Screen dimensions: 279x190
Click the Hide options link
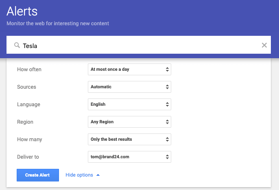click(x=79, y=175)
